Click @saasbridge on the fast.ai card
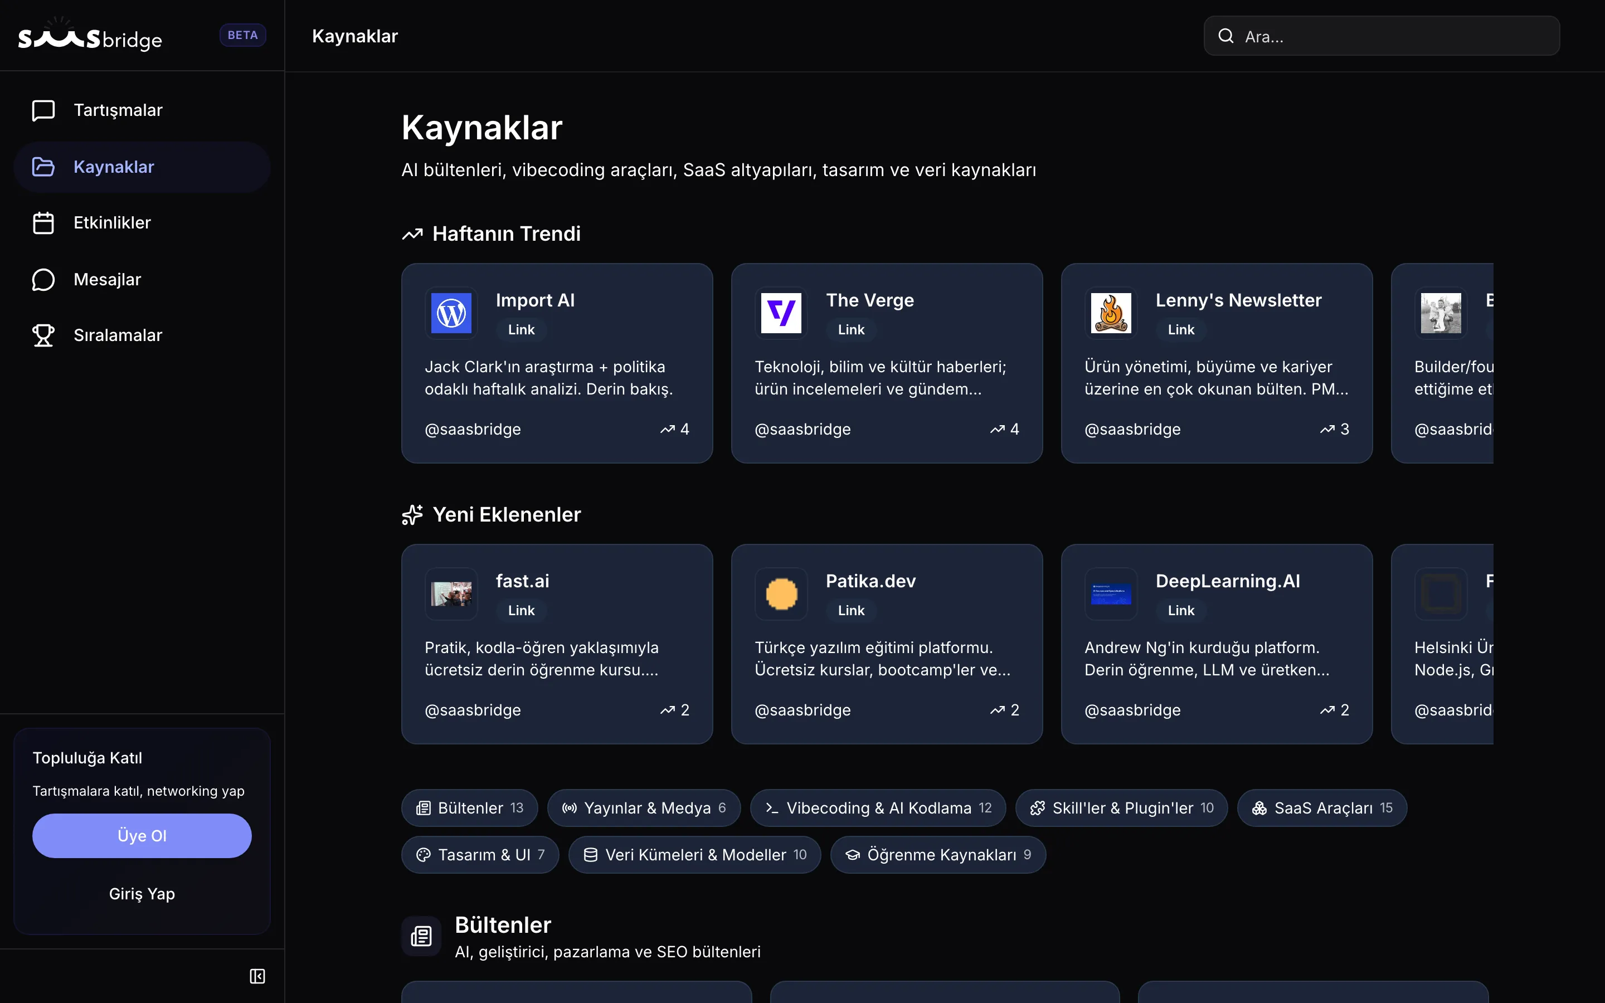 [x=473, y=710]
